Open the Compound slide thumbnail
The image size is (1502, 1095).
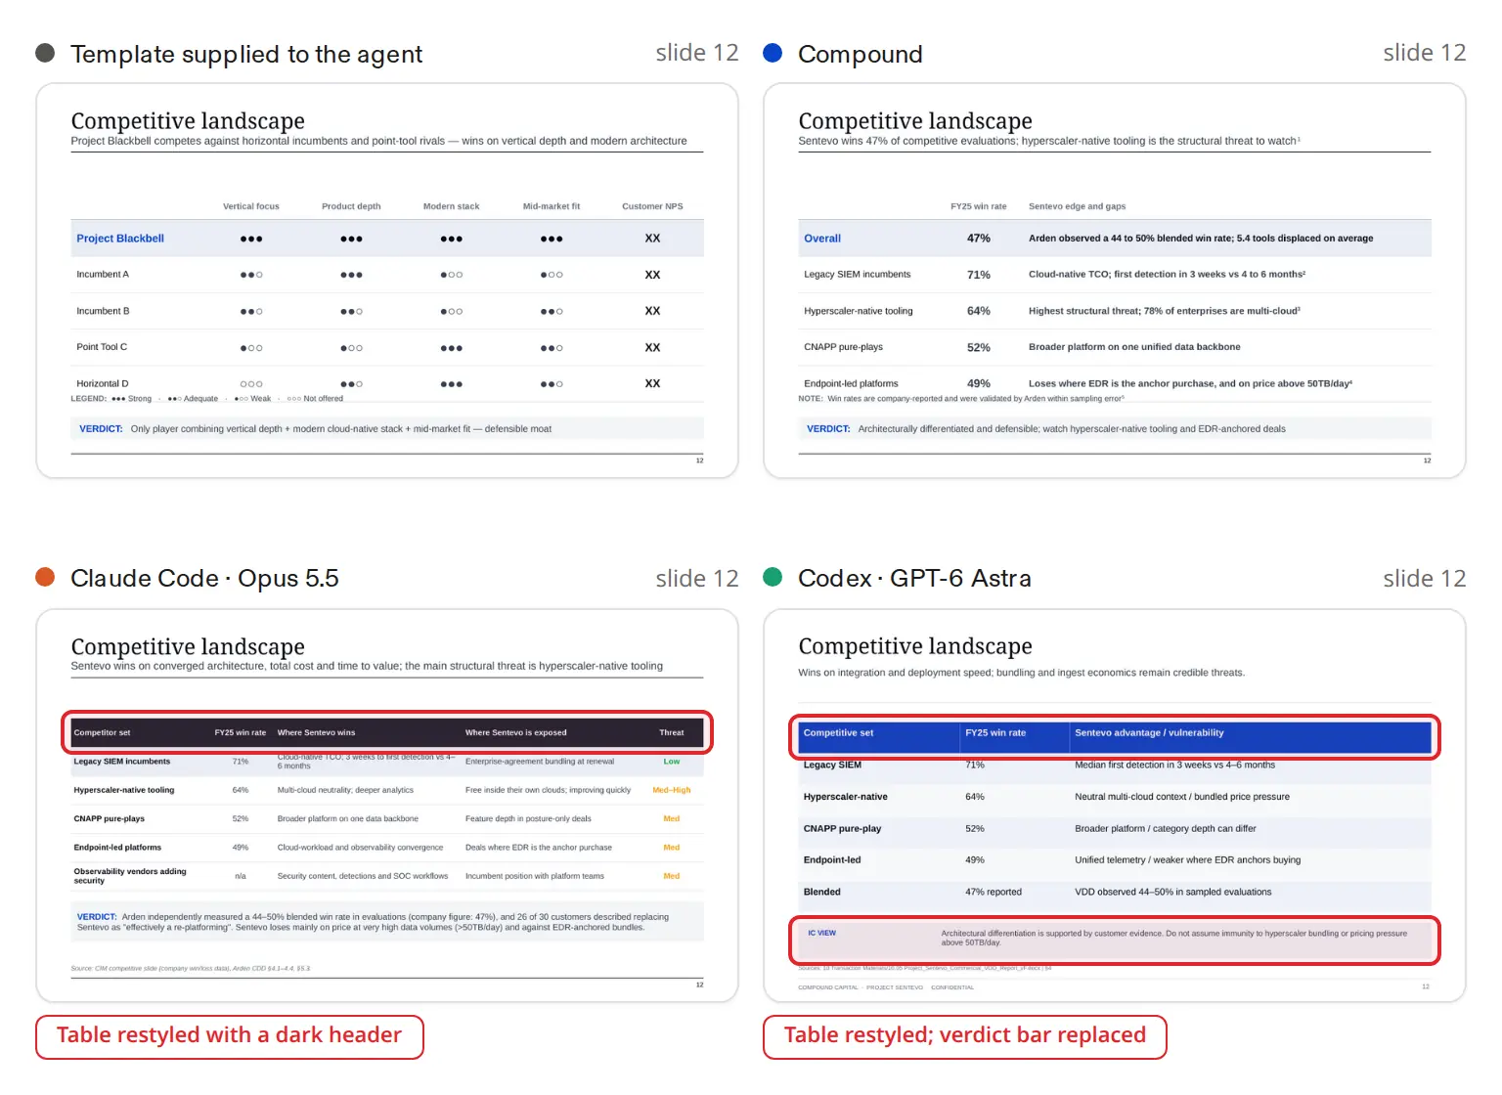[x=1115, y=281]
